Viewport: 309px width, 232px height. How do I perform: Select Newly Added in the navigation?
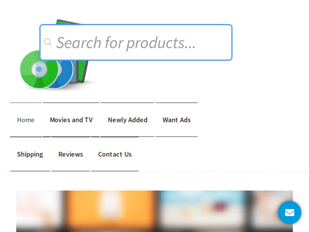(127, 120)
